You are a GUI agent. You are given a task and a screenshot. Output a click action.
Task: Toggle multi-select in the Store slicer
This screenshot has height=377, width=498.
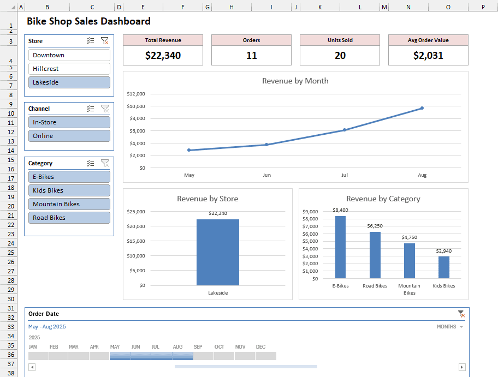pos(91,40)
